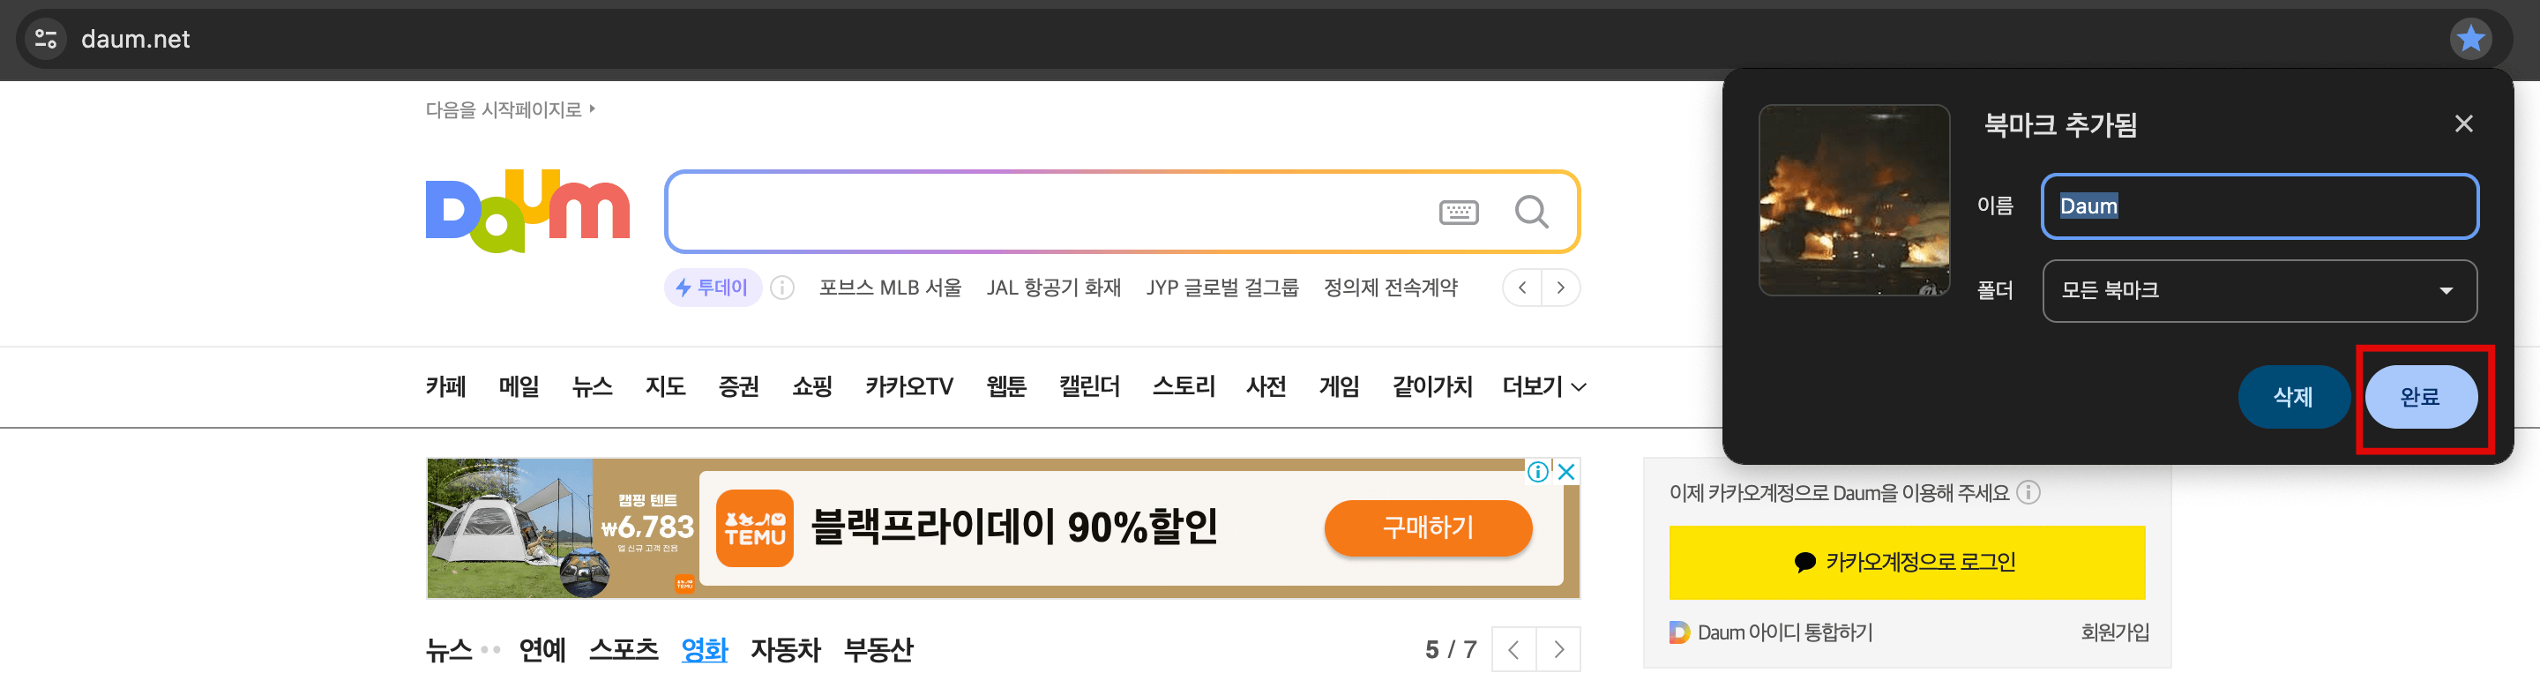
Task: Open 스토리 menu item
Action: [1184, 386]
